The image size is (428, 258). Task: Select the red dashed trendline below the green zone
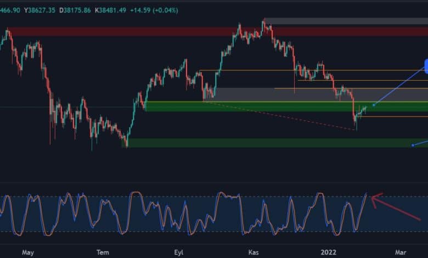click(x=285, y=116)
